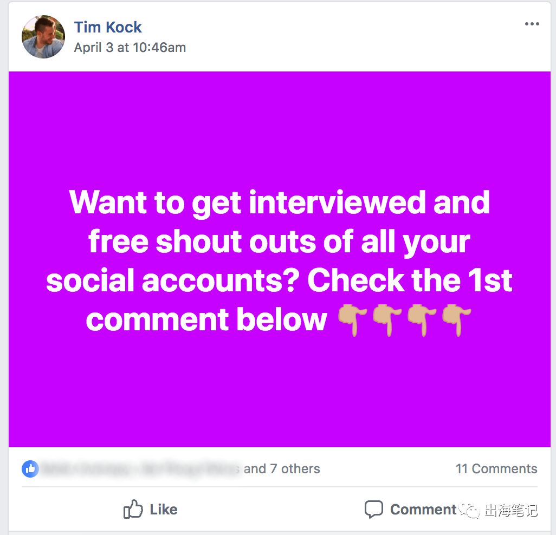Image resolution: width=556 pixels, height=535 pixels.
Task: Click the 出海笔记 watermark text
Action: click(511, 511)
